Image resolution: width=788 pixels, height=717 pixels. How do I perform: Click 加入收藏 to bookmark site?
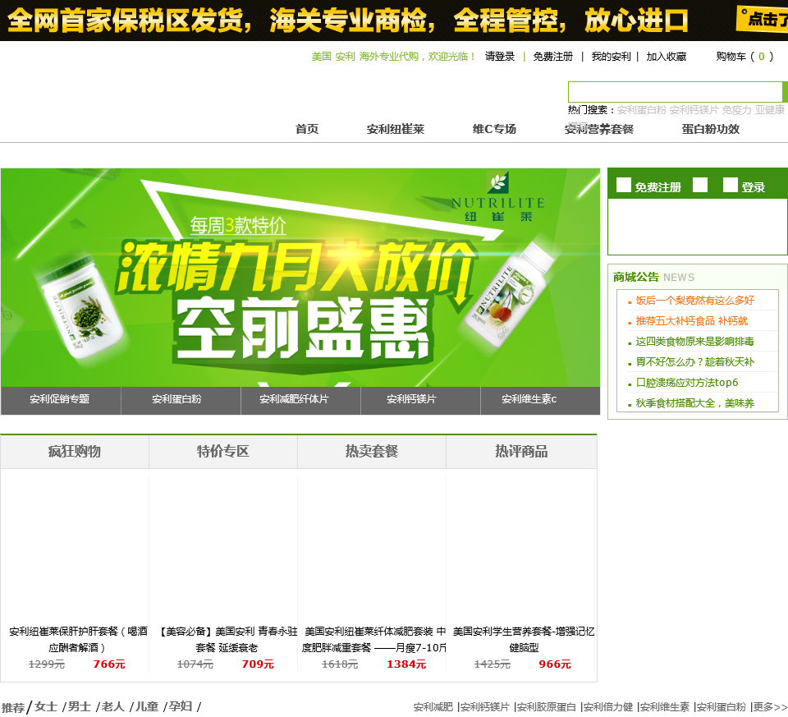point(666,57)
